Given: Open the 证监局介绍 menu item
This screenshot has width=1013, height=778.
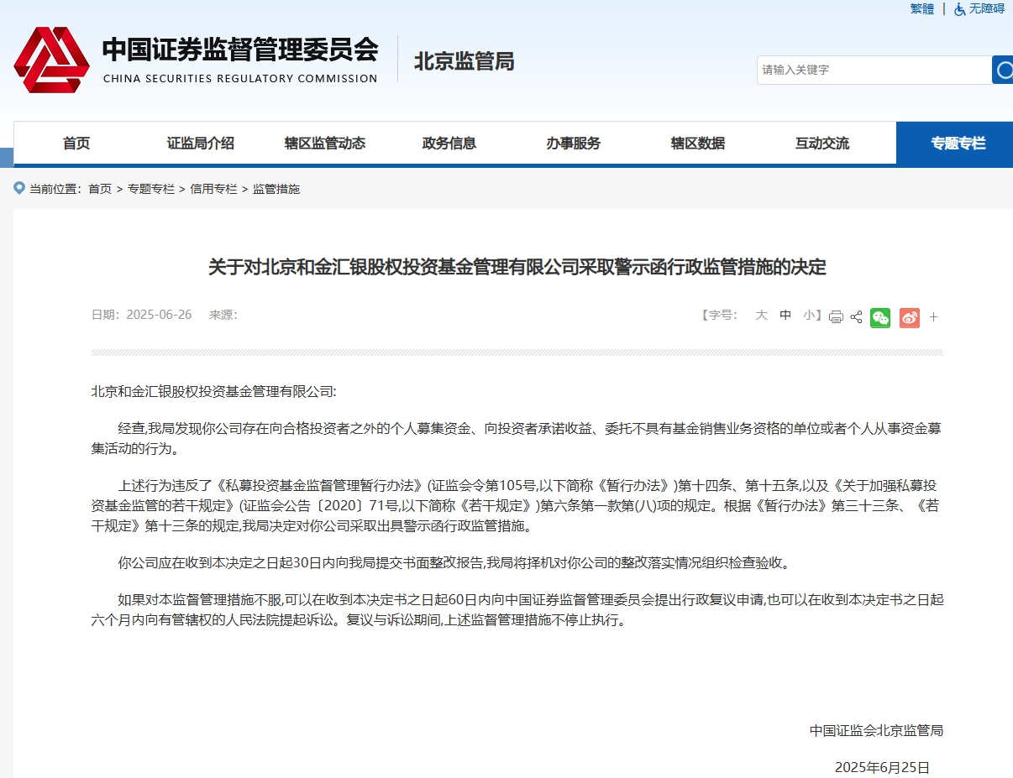Looking at the screenshot, I should tap(201, 143).
